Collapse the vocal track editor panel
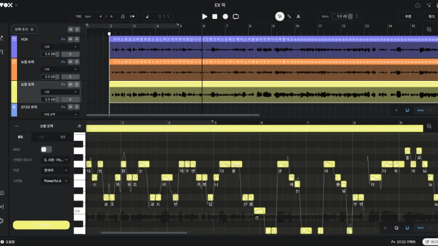This screenshot has height=246, width=438. (x=16, y=126)
